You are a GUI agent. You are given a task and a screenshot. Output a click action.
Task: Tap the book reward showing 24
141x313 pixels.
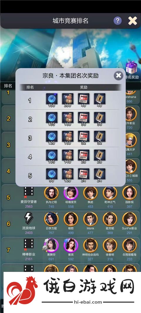pyautogui.click(x=100, y=174)
